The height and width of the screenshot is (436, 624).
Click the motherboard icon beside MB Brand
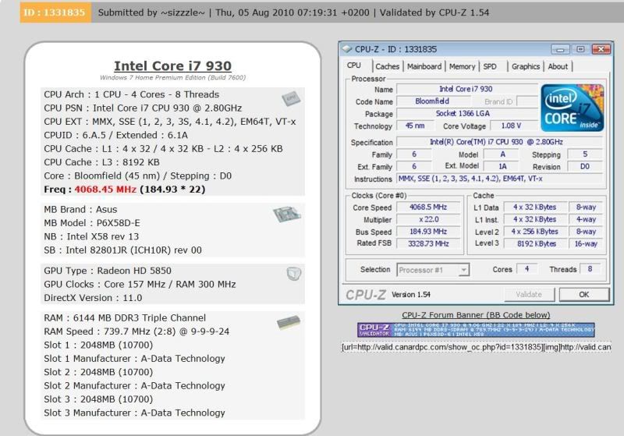286,214
